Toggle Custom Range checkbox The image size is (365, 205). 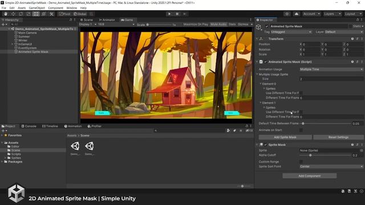pyautogui.click(x=301, y=162)
